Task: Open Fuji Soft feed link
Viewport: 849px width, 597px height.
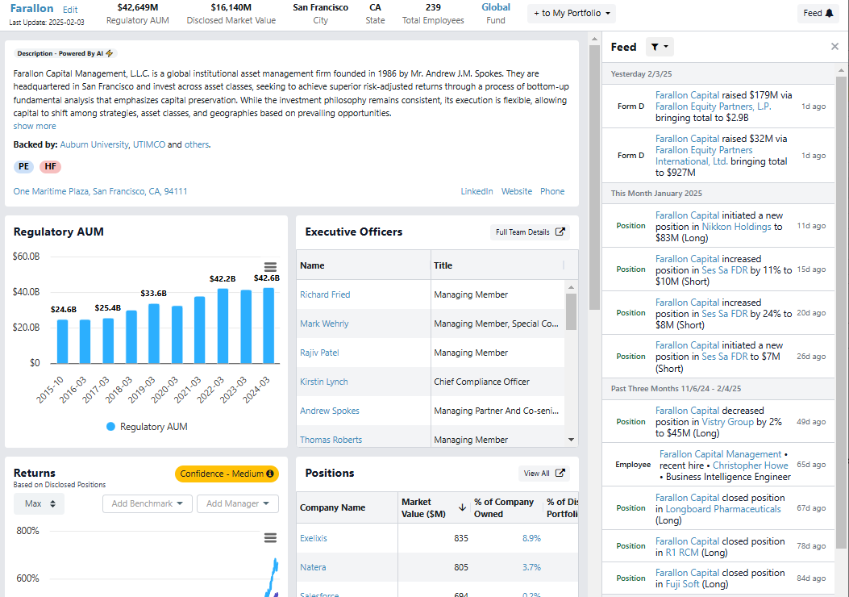Action: click(x=683, y=585)
